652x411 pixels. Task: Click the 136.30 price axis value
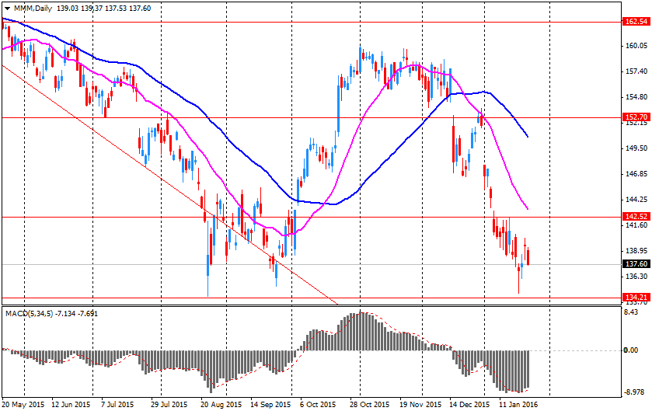[636, 277]
